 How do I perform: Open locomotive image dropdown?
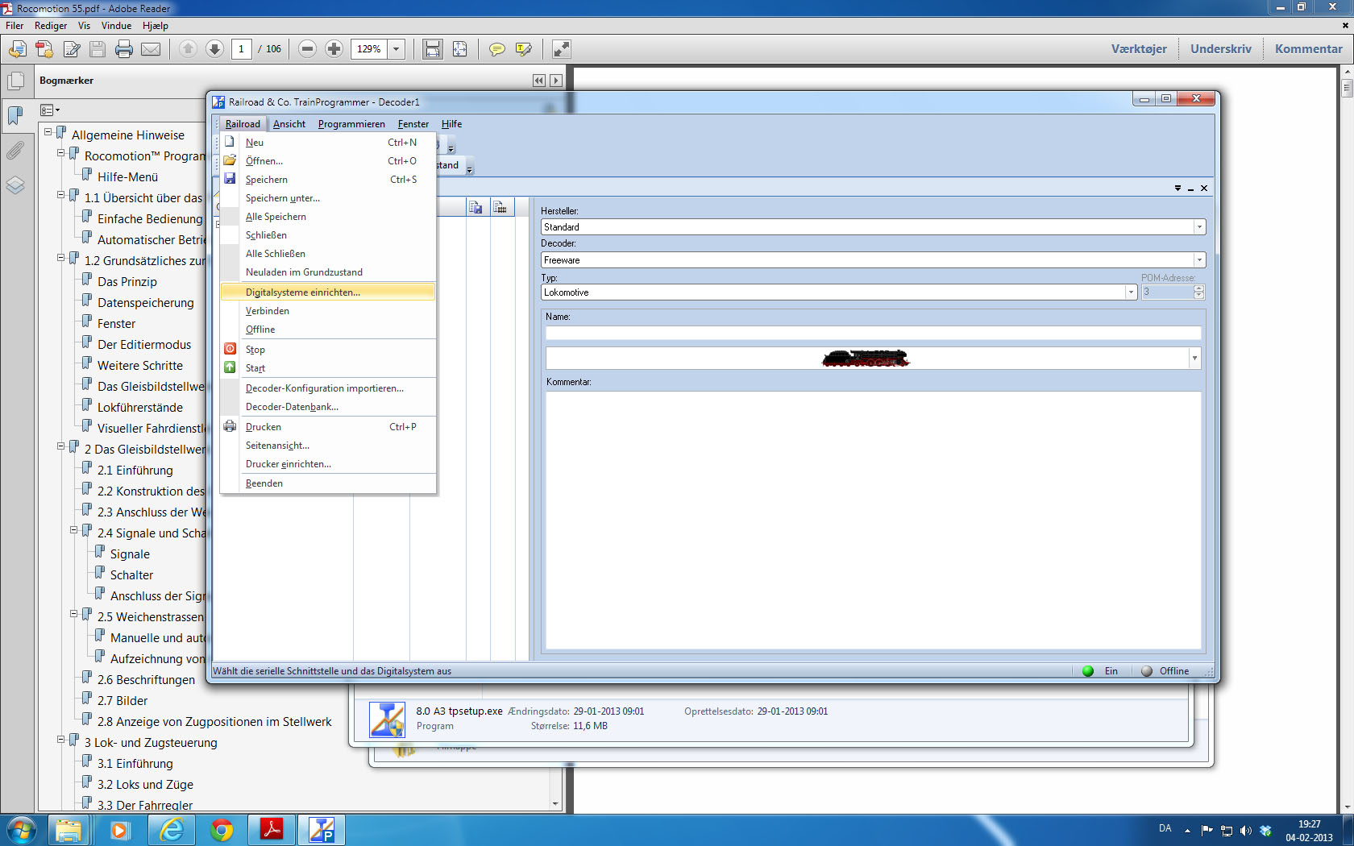click(x=1194, y=358)
